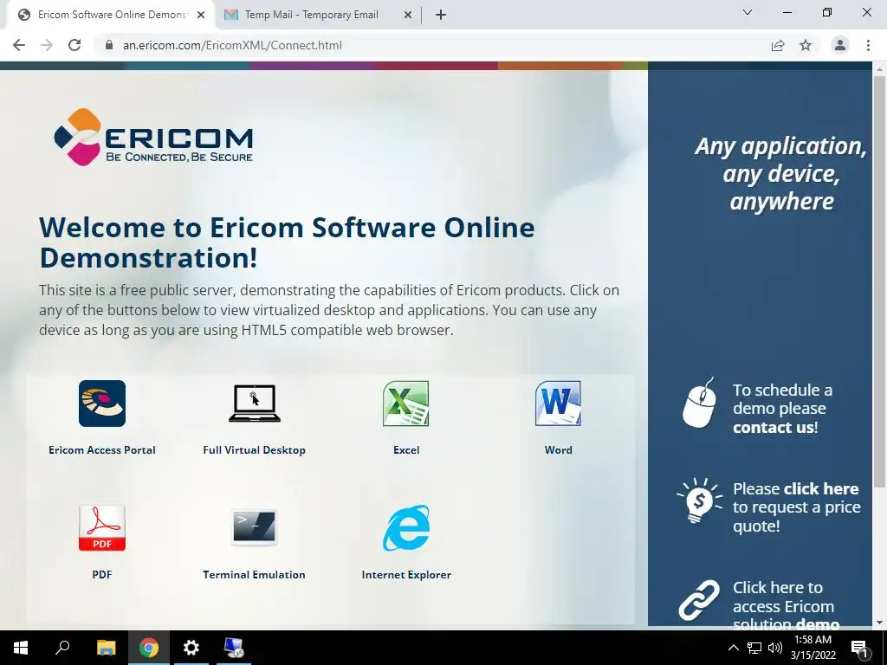Open the Excel application icon

pos(406,404)
